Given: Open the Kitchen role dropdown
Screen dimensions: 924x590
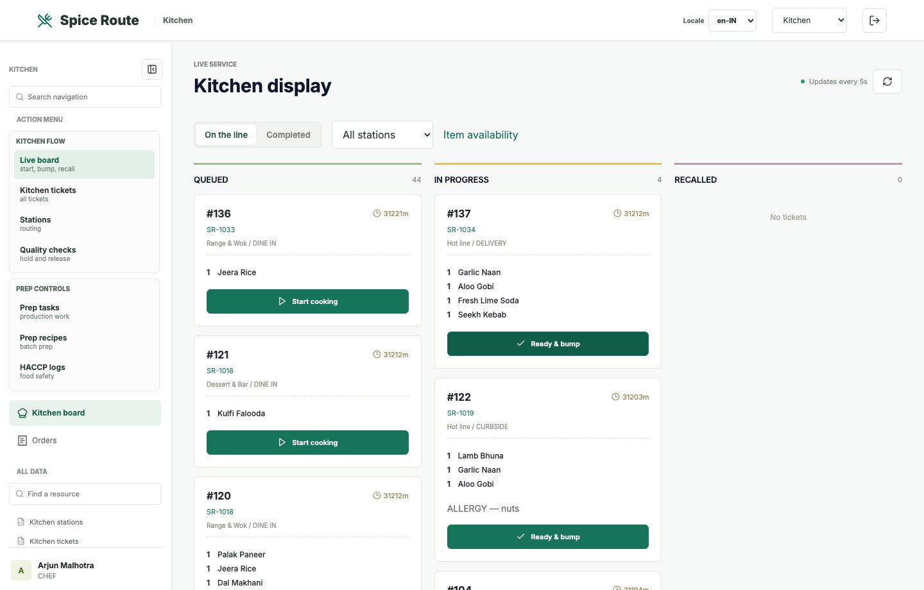Looking at the screenshot, I should (809, 21).
